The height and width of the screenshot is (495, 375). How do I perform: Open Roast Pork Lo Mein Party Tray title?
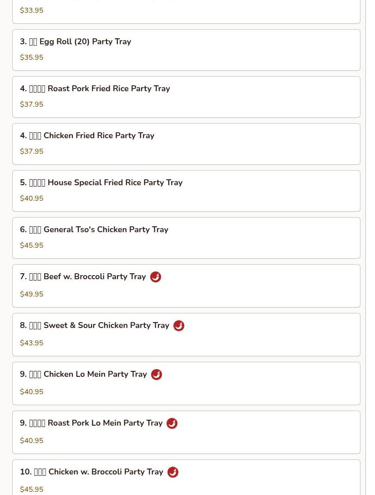[91, 423]
